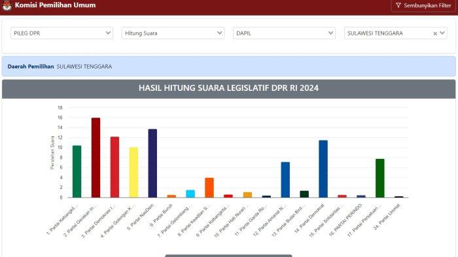
Task: Click the filter funnel icon
Action: pos(398,5)
